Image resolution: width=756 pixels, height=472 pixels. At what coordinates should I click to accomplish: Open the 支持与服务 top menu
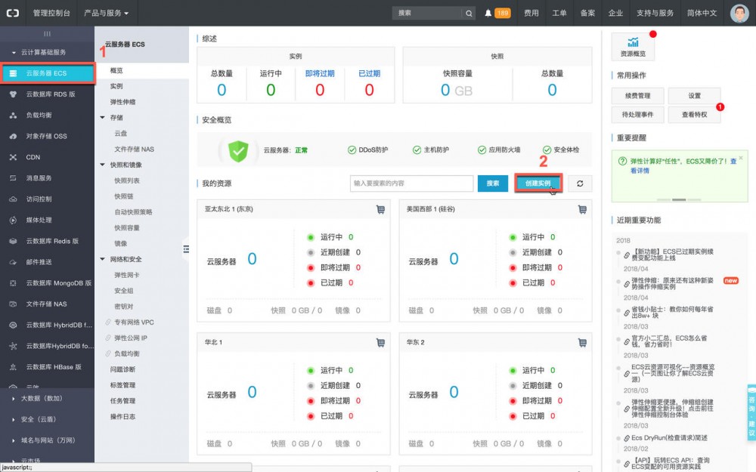click(x=655, y=13)
